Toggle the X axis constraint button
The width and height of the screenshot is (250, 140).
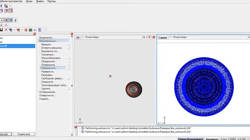coord(6,20)
